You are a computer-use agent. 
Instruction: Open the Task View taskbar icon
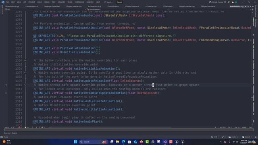click(x=112, y=142)
